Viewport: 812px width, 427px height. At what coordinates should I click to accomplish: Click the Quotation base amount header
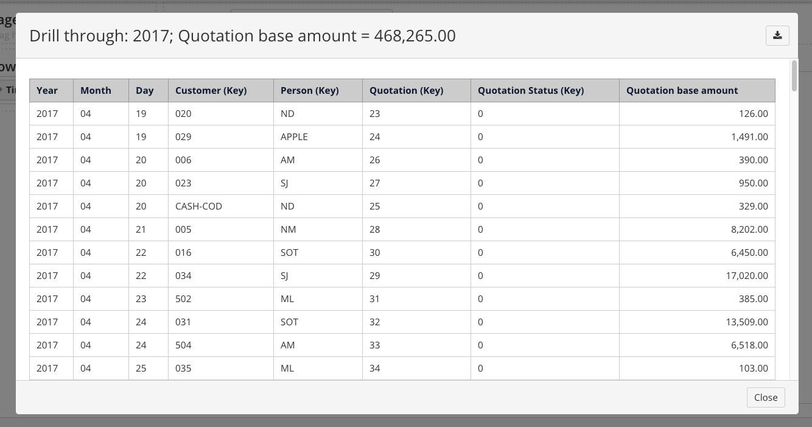click(682, 90)
